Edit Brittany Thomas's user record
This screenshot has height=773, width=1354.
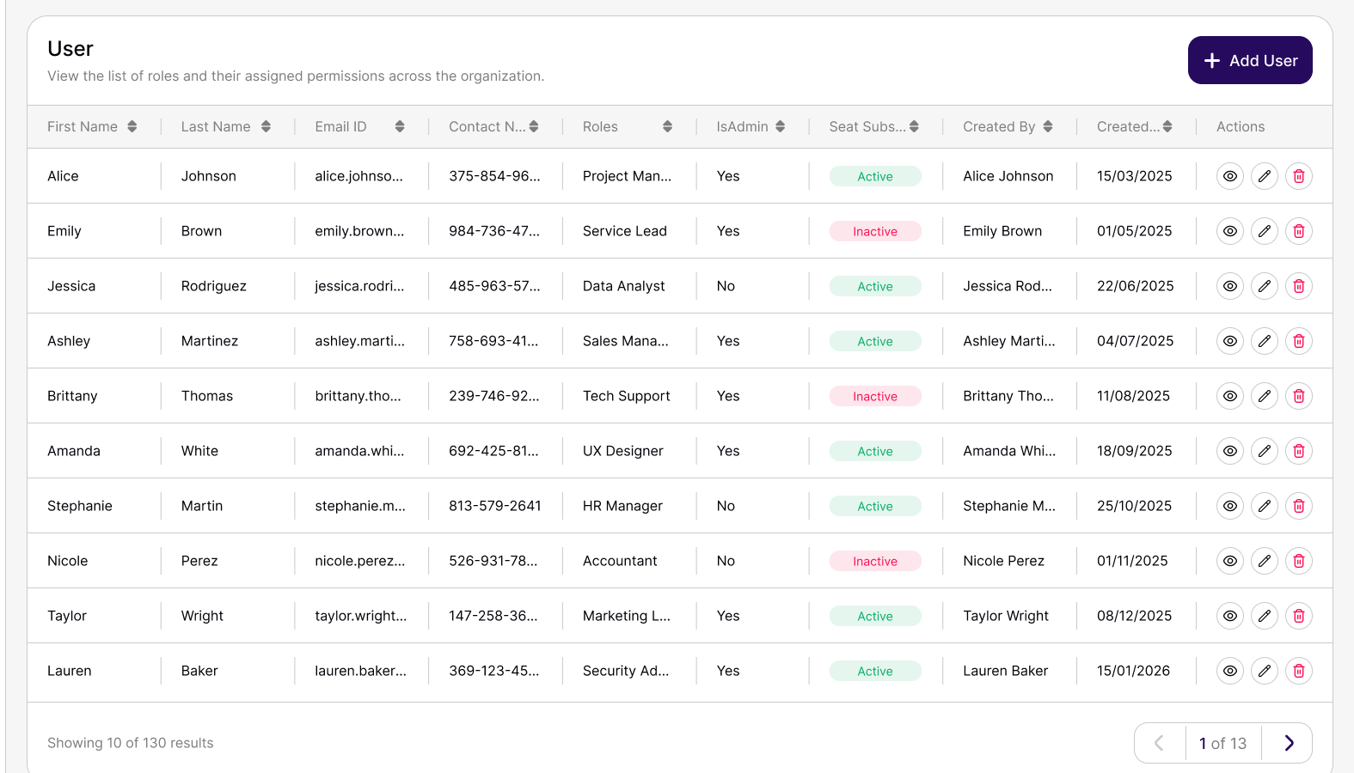coord(1265,396)
